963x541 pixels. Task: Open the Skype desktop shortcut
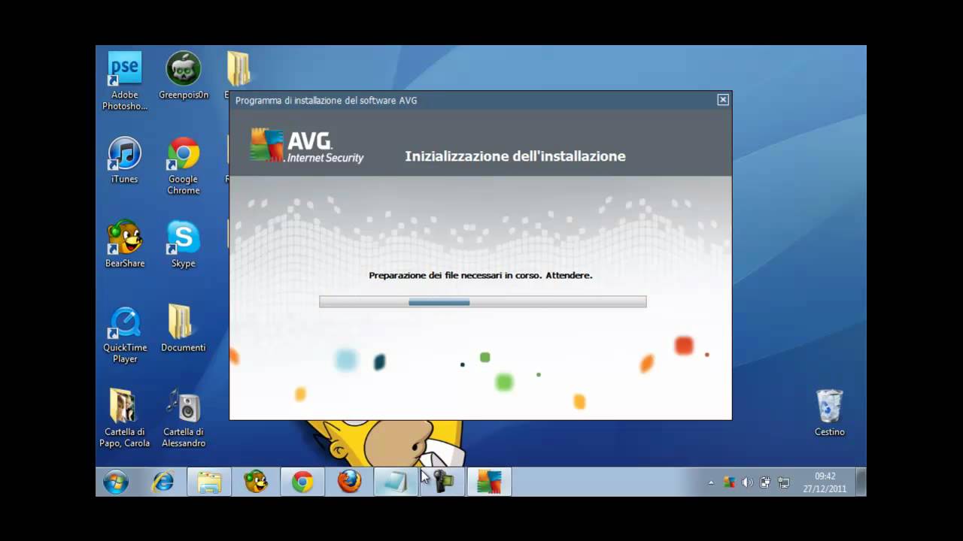(x=184, y=244)
